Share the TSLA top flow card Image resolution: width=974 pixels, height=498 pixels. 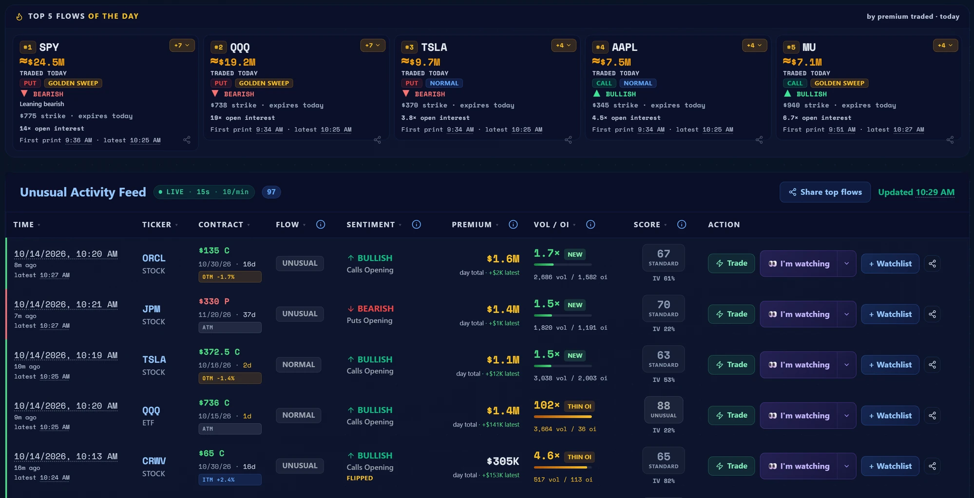(x=568, y=140)
